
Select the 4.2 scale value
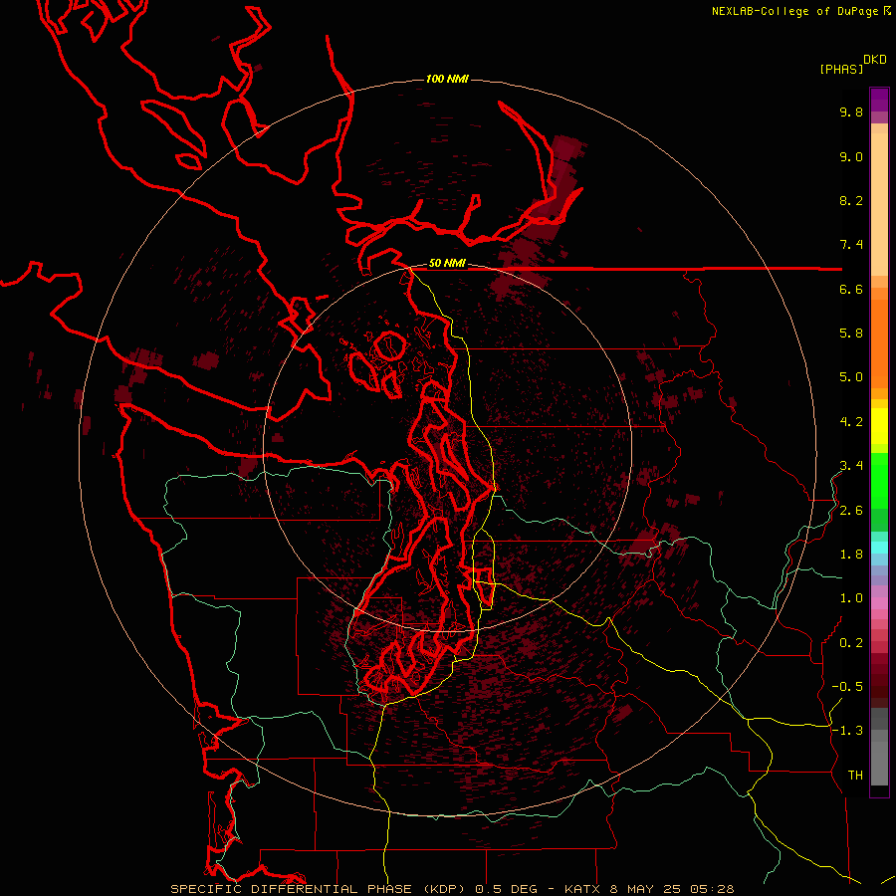851,422
